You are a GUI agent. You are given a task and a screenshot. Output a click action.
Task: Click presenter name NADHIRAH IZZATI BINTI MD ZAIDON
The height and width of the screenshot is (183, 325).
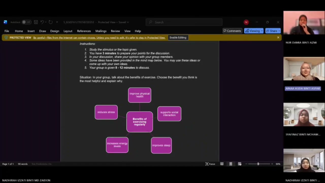tap(26, 180)
